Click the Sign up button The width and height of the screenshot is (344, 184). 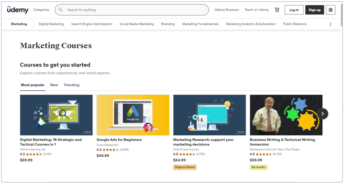click(x=314, y=10)
